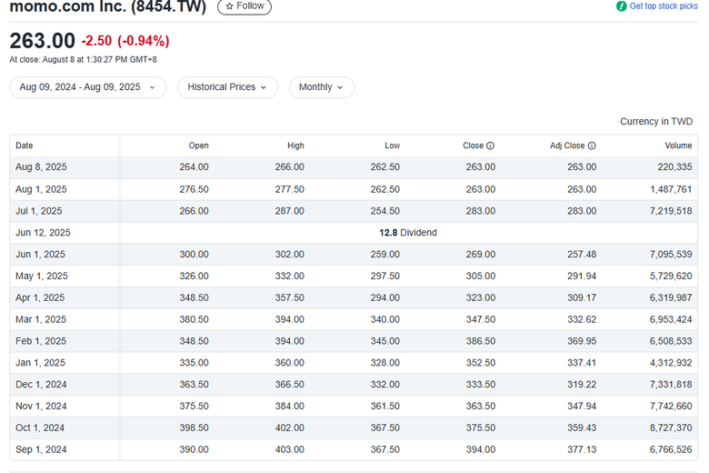This screenshot has height=473, width=709.
Task: Click the current price 263.00 heading
Action: click(42, 41)
